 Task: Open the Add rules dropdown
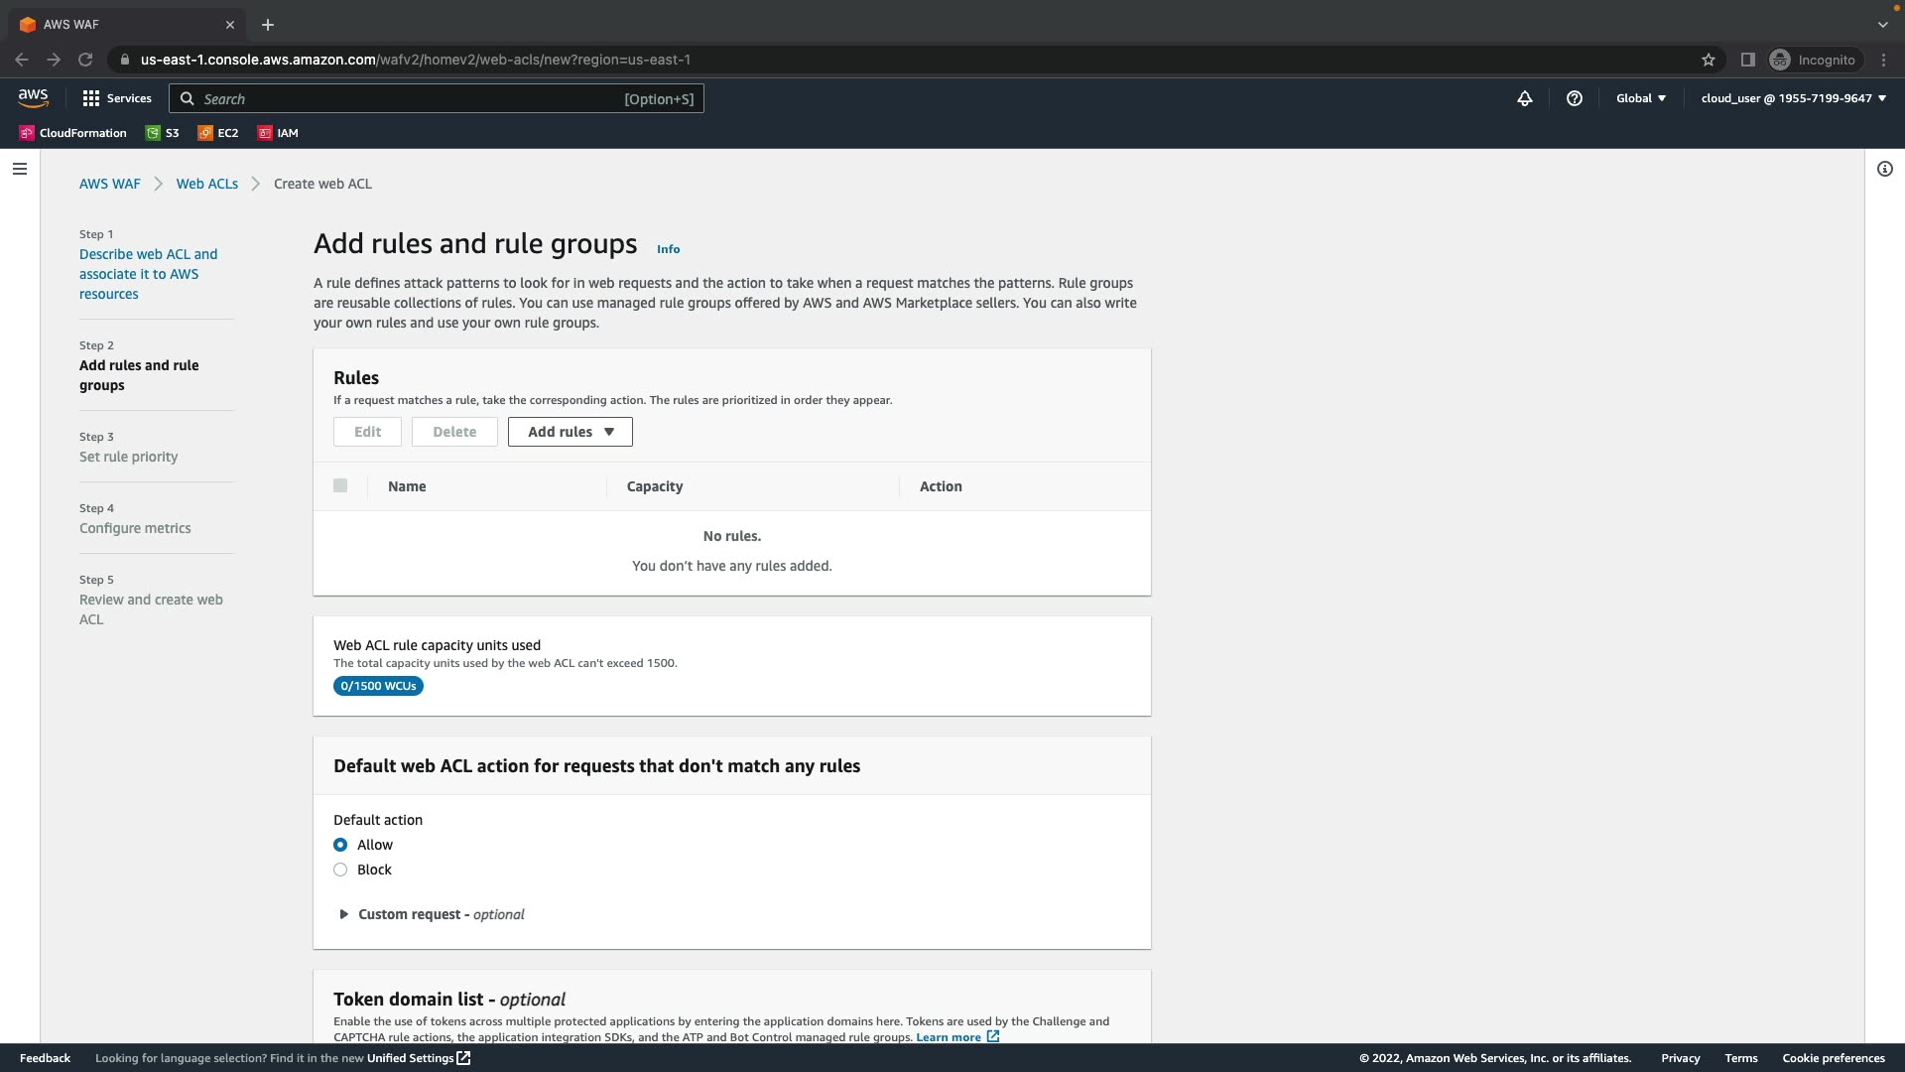tap(570, 432)
